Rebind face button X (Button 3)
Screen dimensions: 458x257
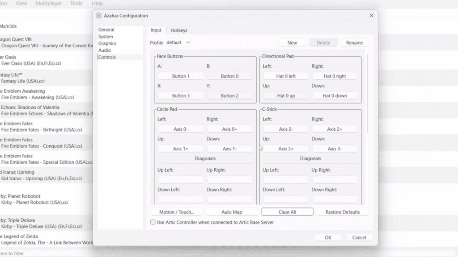point(181,95)
